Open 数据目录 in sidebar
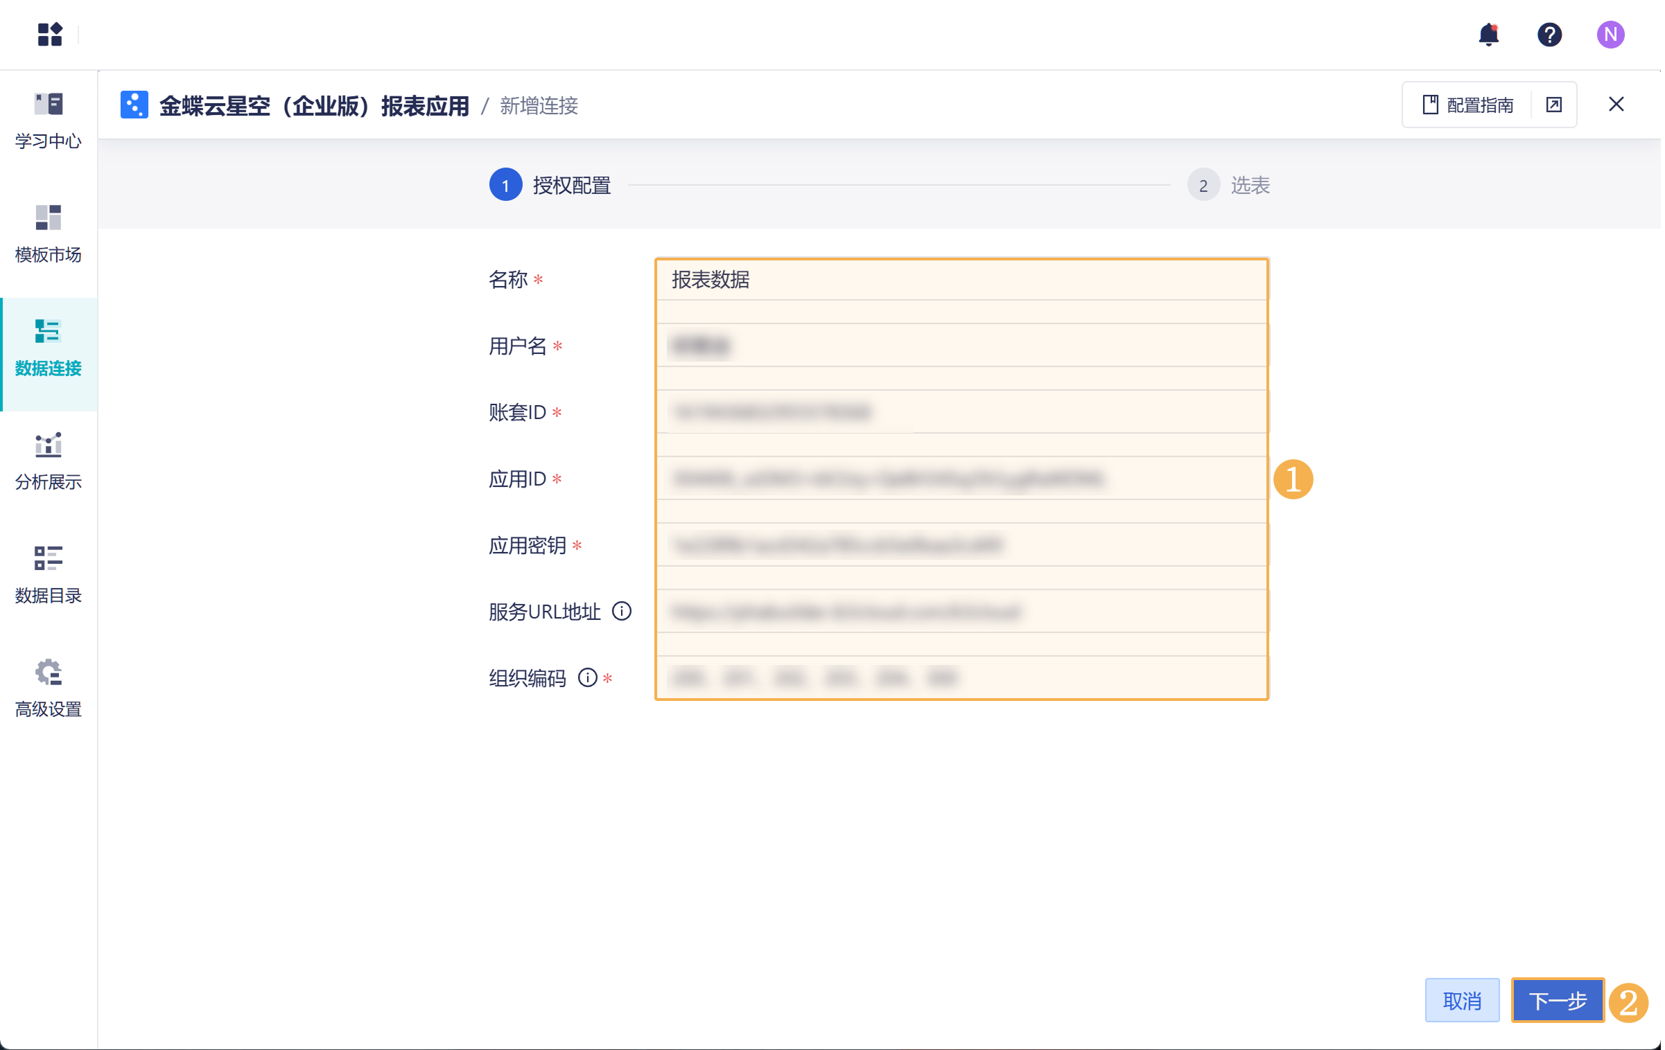The width and height of the screenshot is (1665, 1050). point(49,575)
